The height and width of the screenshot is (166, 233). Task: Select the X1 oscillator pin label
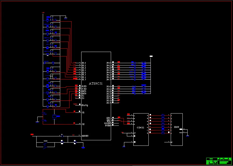point(83,112)
